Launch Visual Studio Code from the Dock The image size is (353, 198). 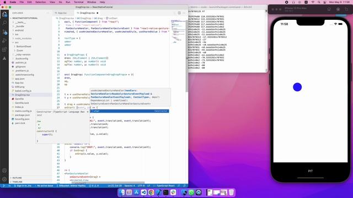(x=143, y=193)
